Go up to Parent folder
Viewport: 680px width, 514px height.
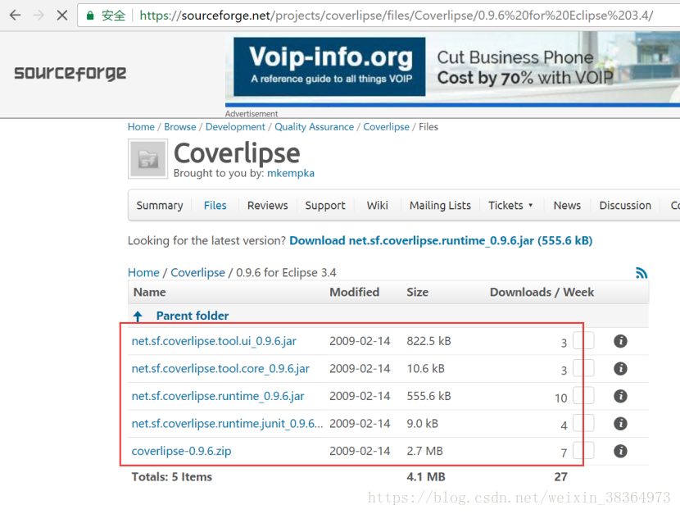(x=192, y=316)
